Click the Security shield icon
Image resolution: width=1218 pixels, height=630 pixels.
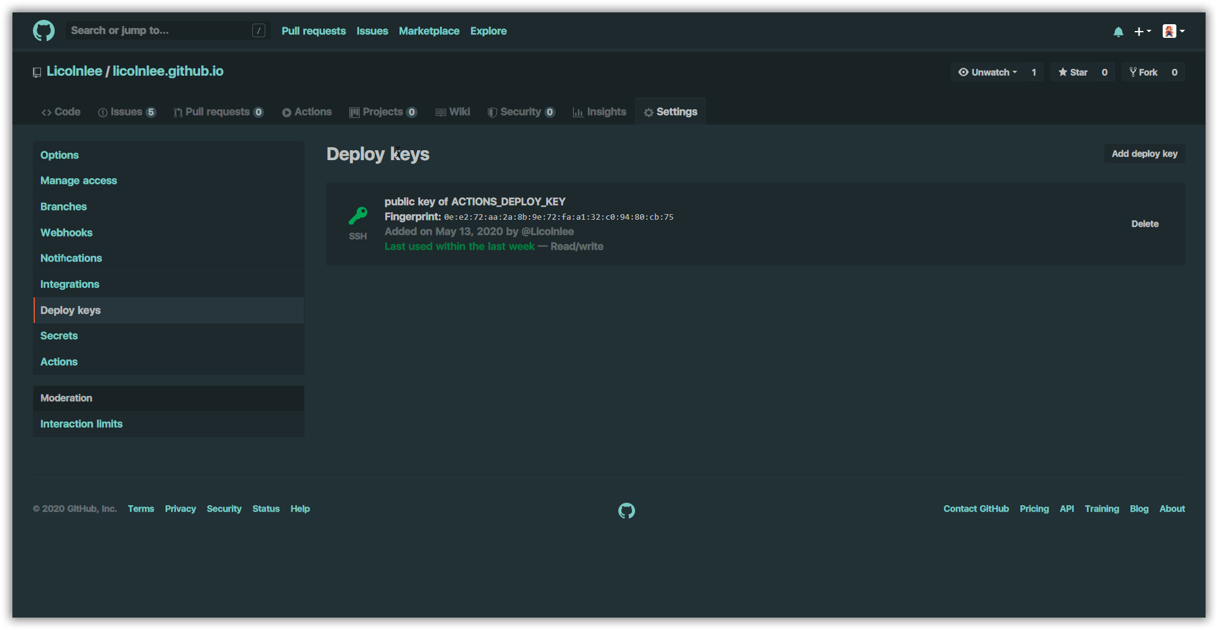point(492,112)
